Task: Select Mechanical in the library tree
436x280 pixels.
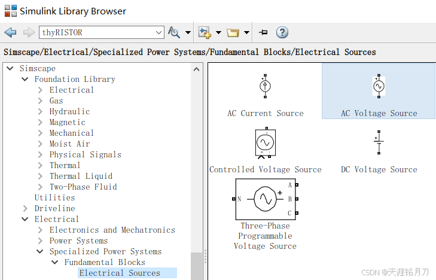Action: point(72,133)
